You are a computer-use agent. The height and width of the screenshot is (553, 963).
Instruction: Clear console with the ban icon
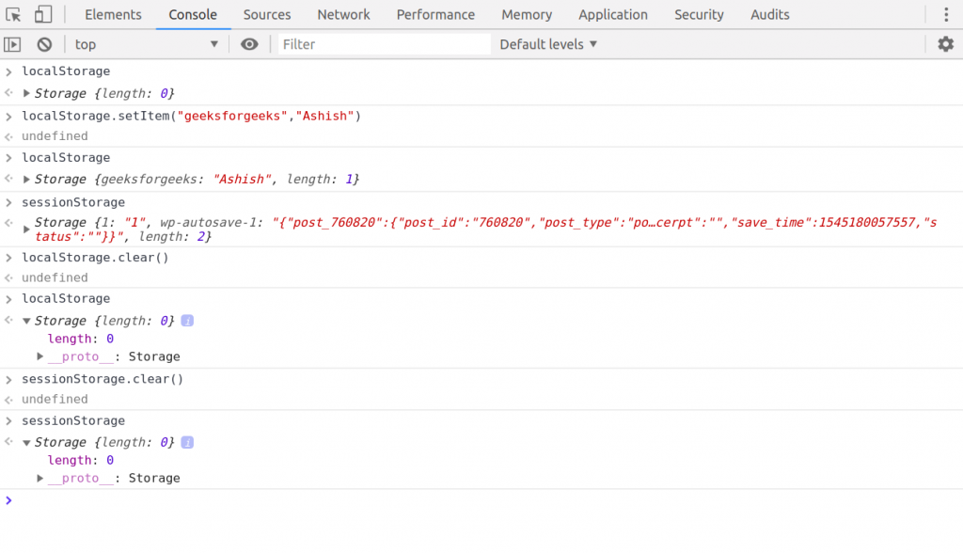[44, 44]
